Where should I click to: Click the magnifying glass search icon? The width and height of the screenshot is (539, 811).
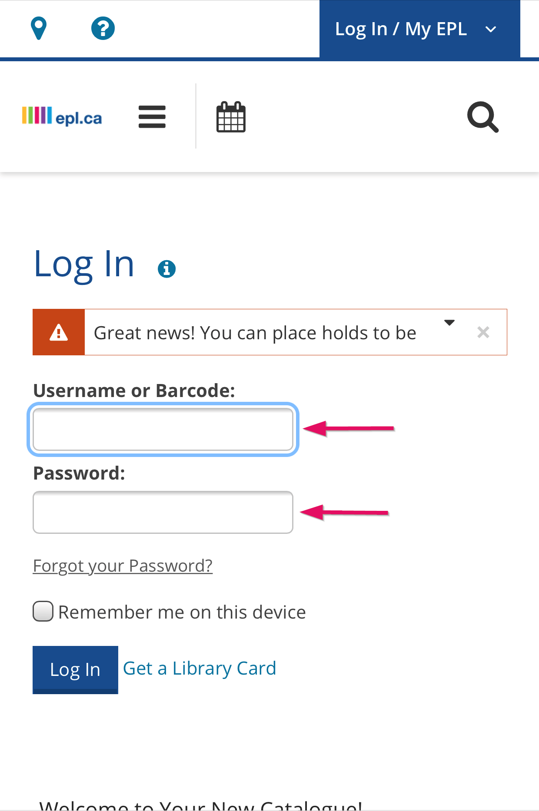pos(483,117)
